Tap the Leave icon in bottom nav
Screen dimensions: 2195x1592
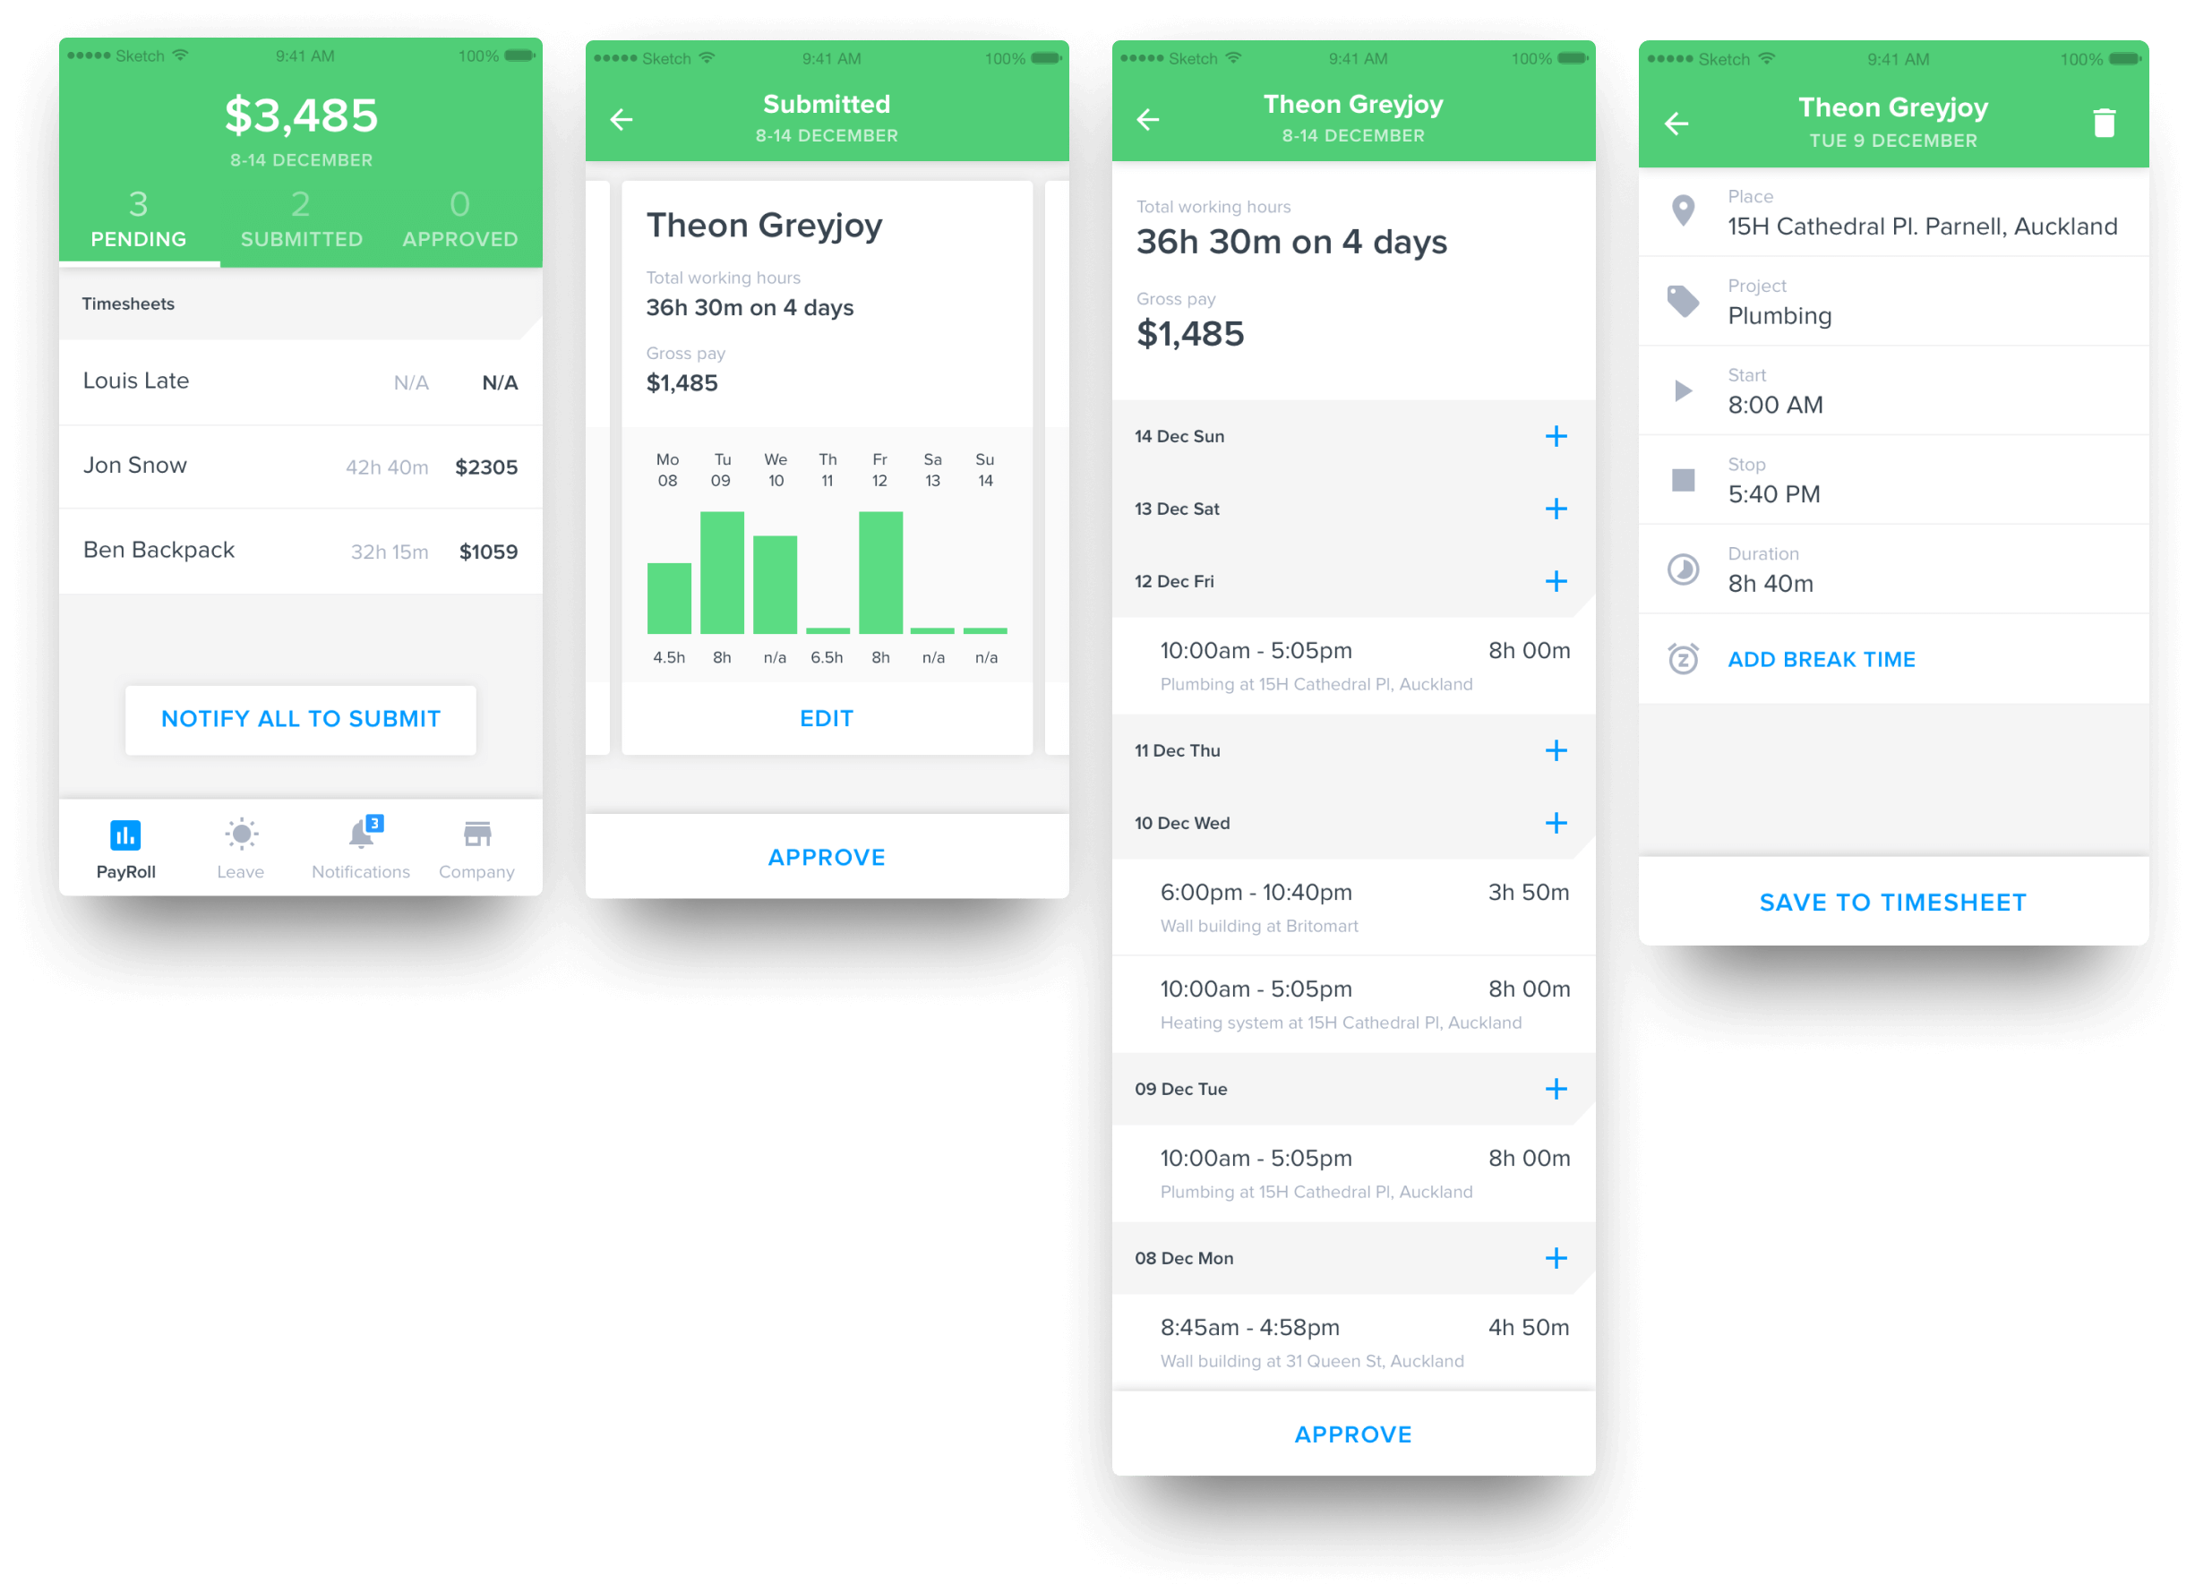pyautogui.click(x=240, y=837)
